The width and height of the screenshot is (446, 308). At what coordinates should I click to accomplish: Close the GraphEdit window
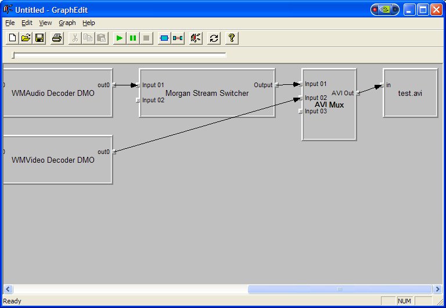(436, 10)
